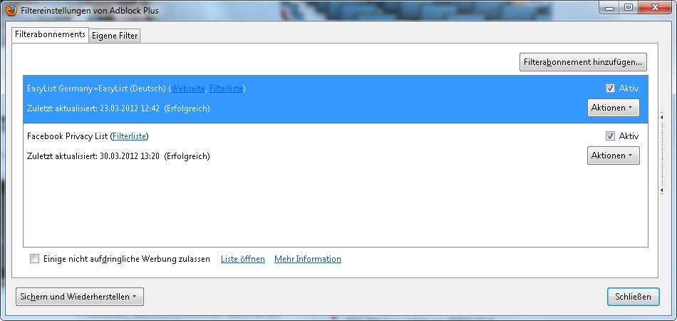The height and width of the screenshot is (321, 677).
Task: Click Filterabonnement hinzufügen button
Action: 583,62
